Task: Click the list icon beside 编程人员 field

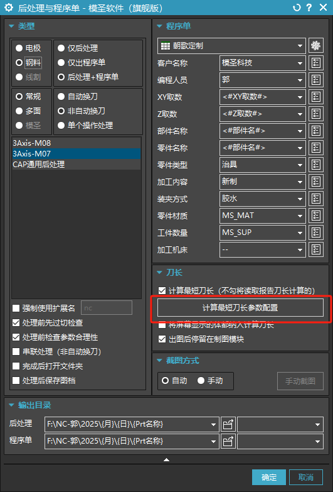Action: coord(316,80)
